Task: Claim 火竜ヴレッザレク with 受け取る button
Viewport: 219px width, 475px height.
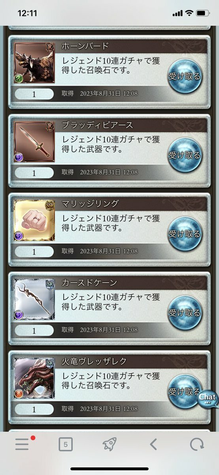Action: point(185,391)
